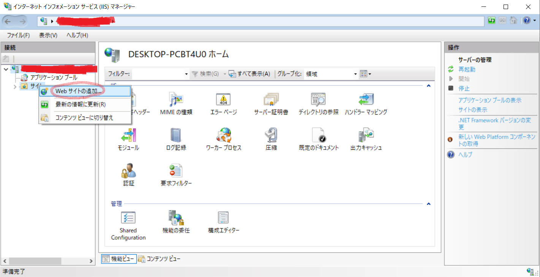Click the 機能の委任 feature icon
Screen dimensions: 540x277
pyautogui.click(x=176, y=222)
